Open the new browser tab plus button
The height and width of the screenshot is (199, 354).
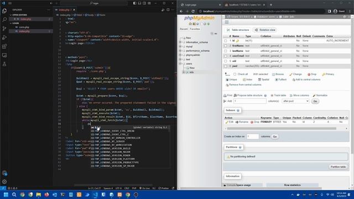click(271, 5)
